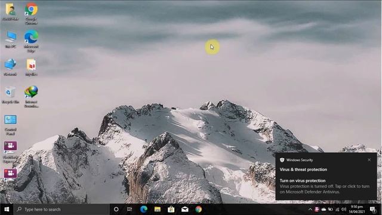Click the 'Virus & threat protection' heading
Screen dimensions: 382x215
point(303,170)
